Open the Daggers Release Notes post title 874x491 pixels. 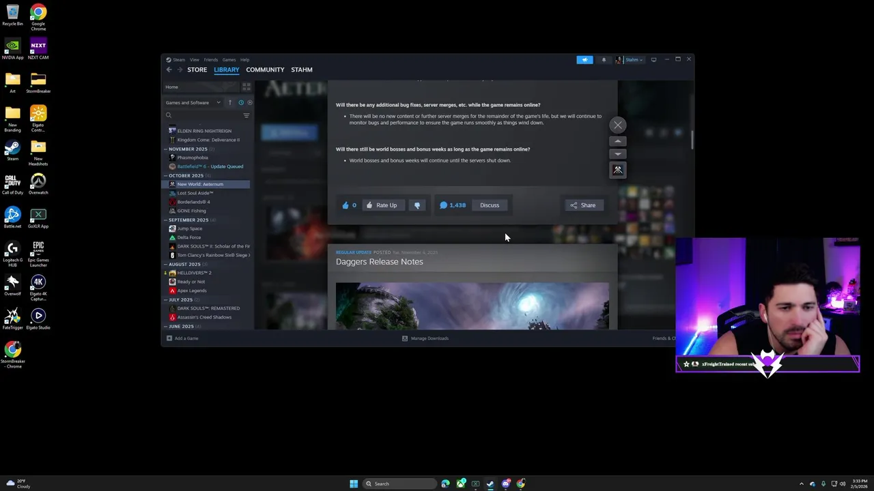click(x=379, y=262)
